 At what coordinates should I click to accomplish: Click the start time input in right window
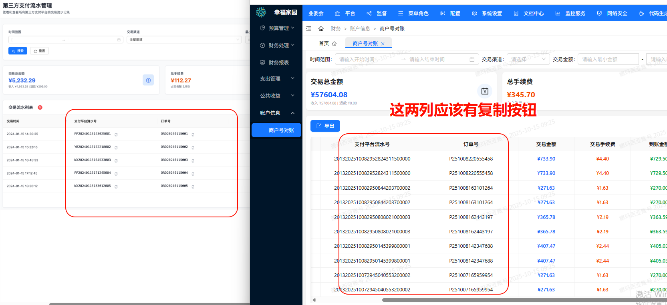coord(368,59)
